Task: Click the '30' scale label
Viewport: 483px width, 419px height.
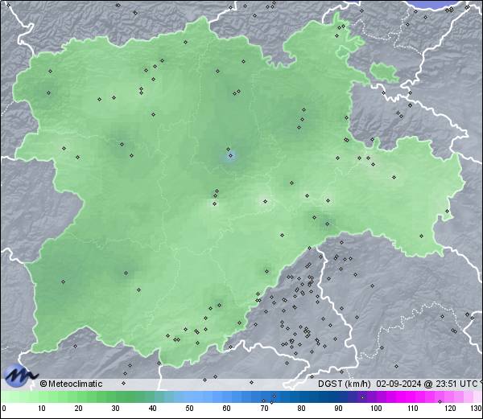Action: [x=115, y=409]
